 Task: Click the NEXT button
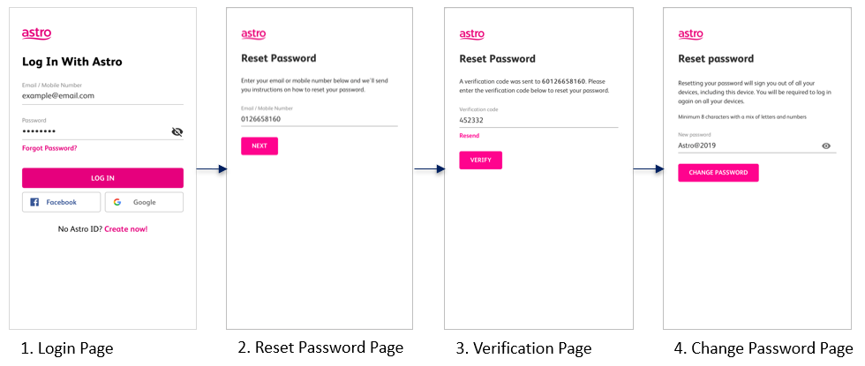pos(259,146)
